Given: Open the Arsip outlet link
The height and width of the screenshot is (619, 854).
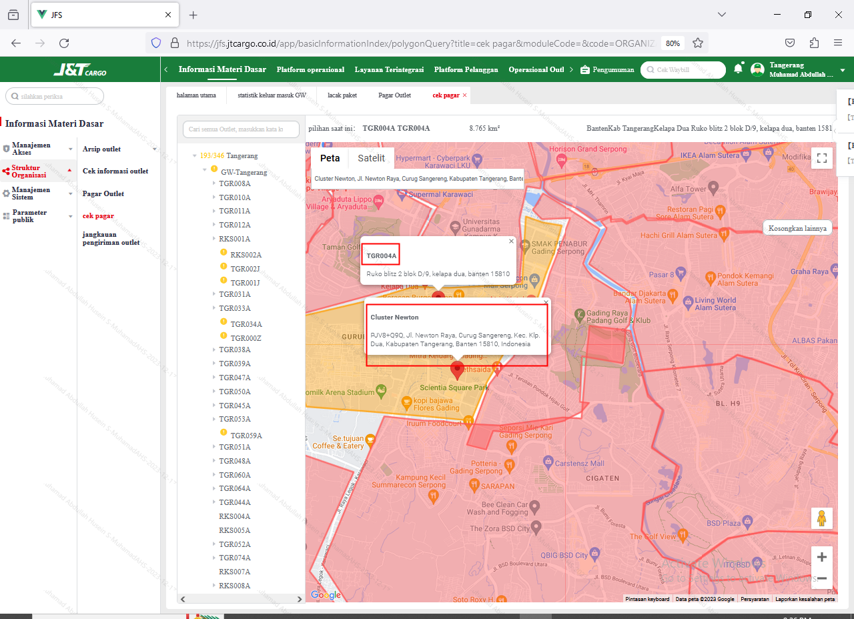Looking at the screenshot, I should 101,149.
